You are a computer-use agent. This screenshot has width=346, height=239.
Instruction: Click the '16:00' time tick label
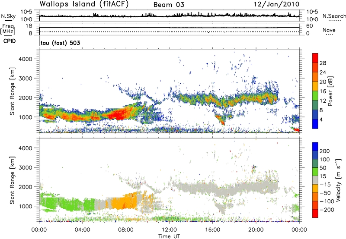click(x=212, y=230)
